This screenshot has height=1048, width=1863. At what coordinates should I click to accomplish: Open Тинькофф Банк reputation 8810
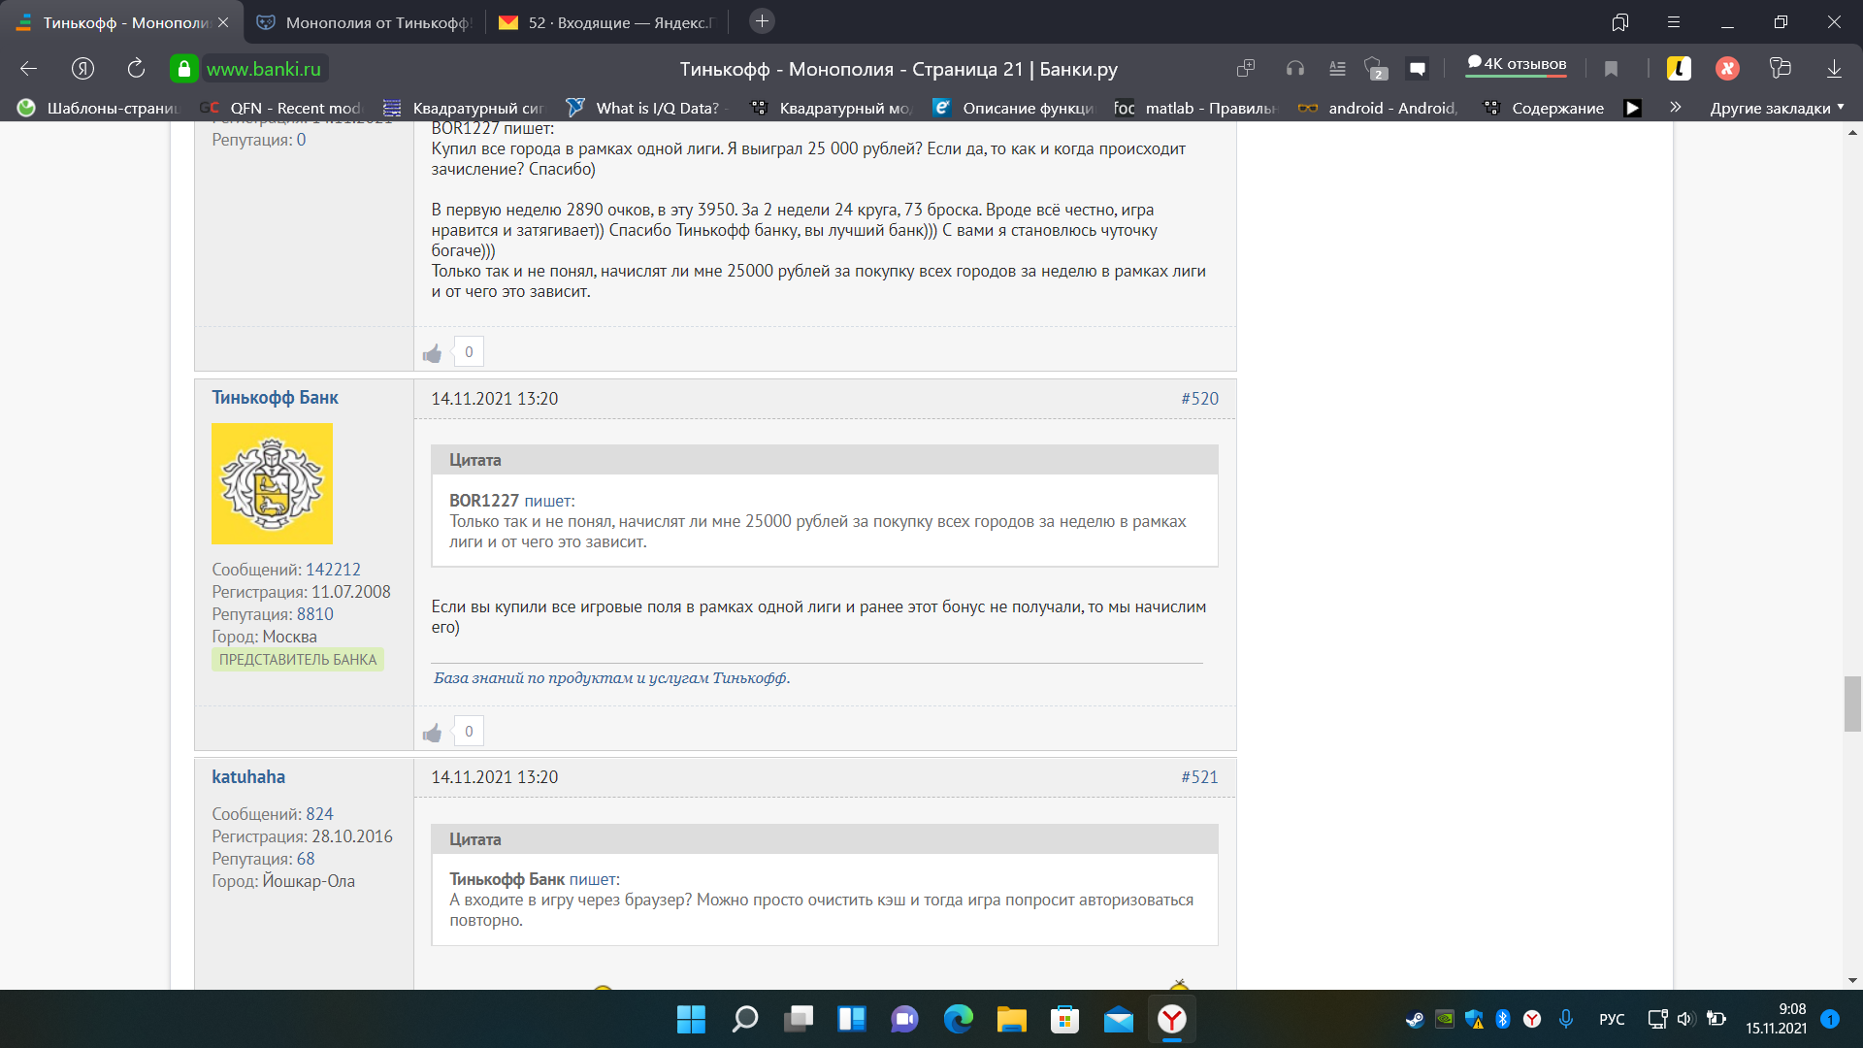click(x=314, y=614)
